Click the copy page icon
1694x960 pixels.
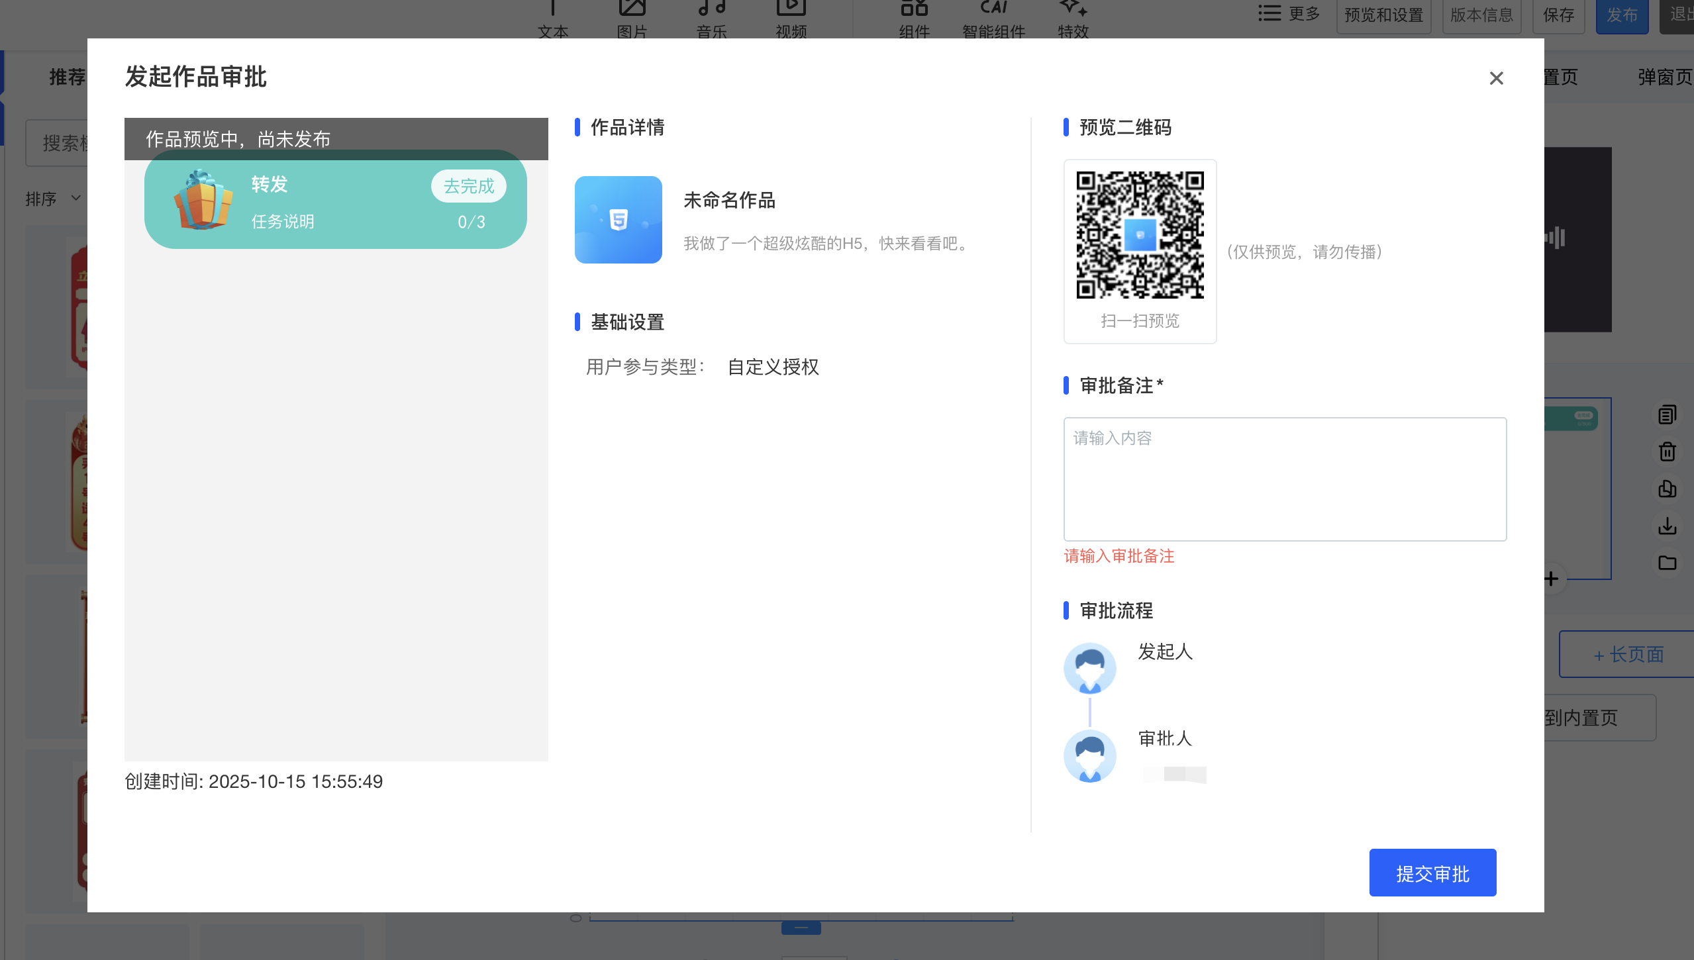tap(1667, 489)
